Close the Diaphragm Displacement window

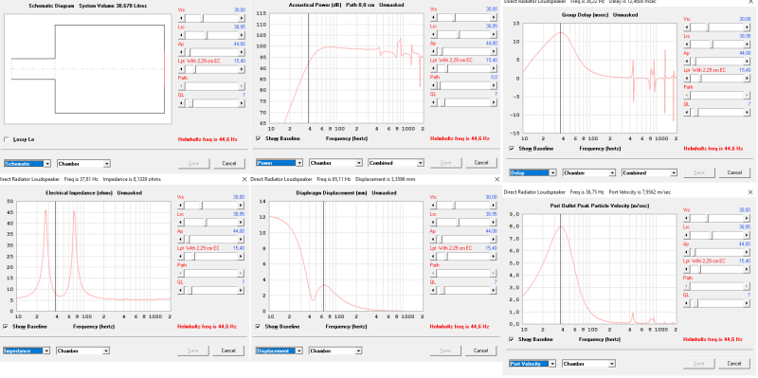coord(496,179)
